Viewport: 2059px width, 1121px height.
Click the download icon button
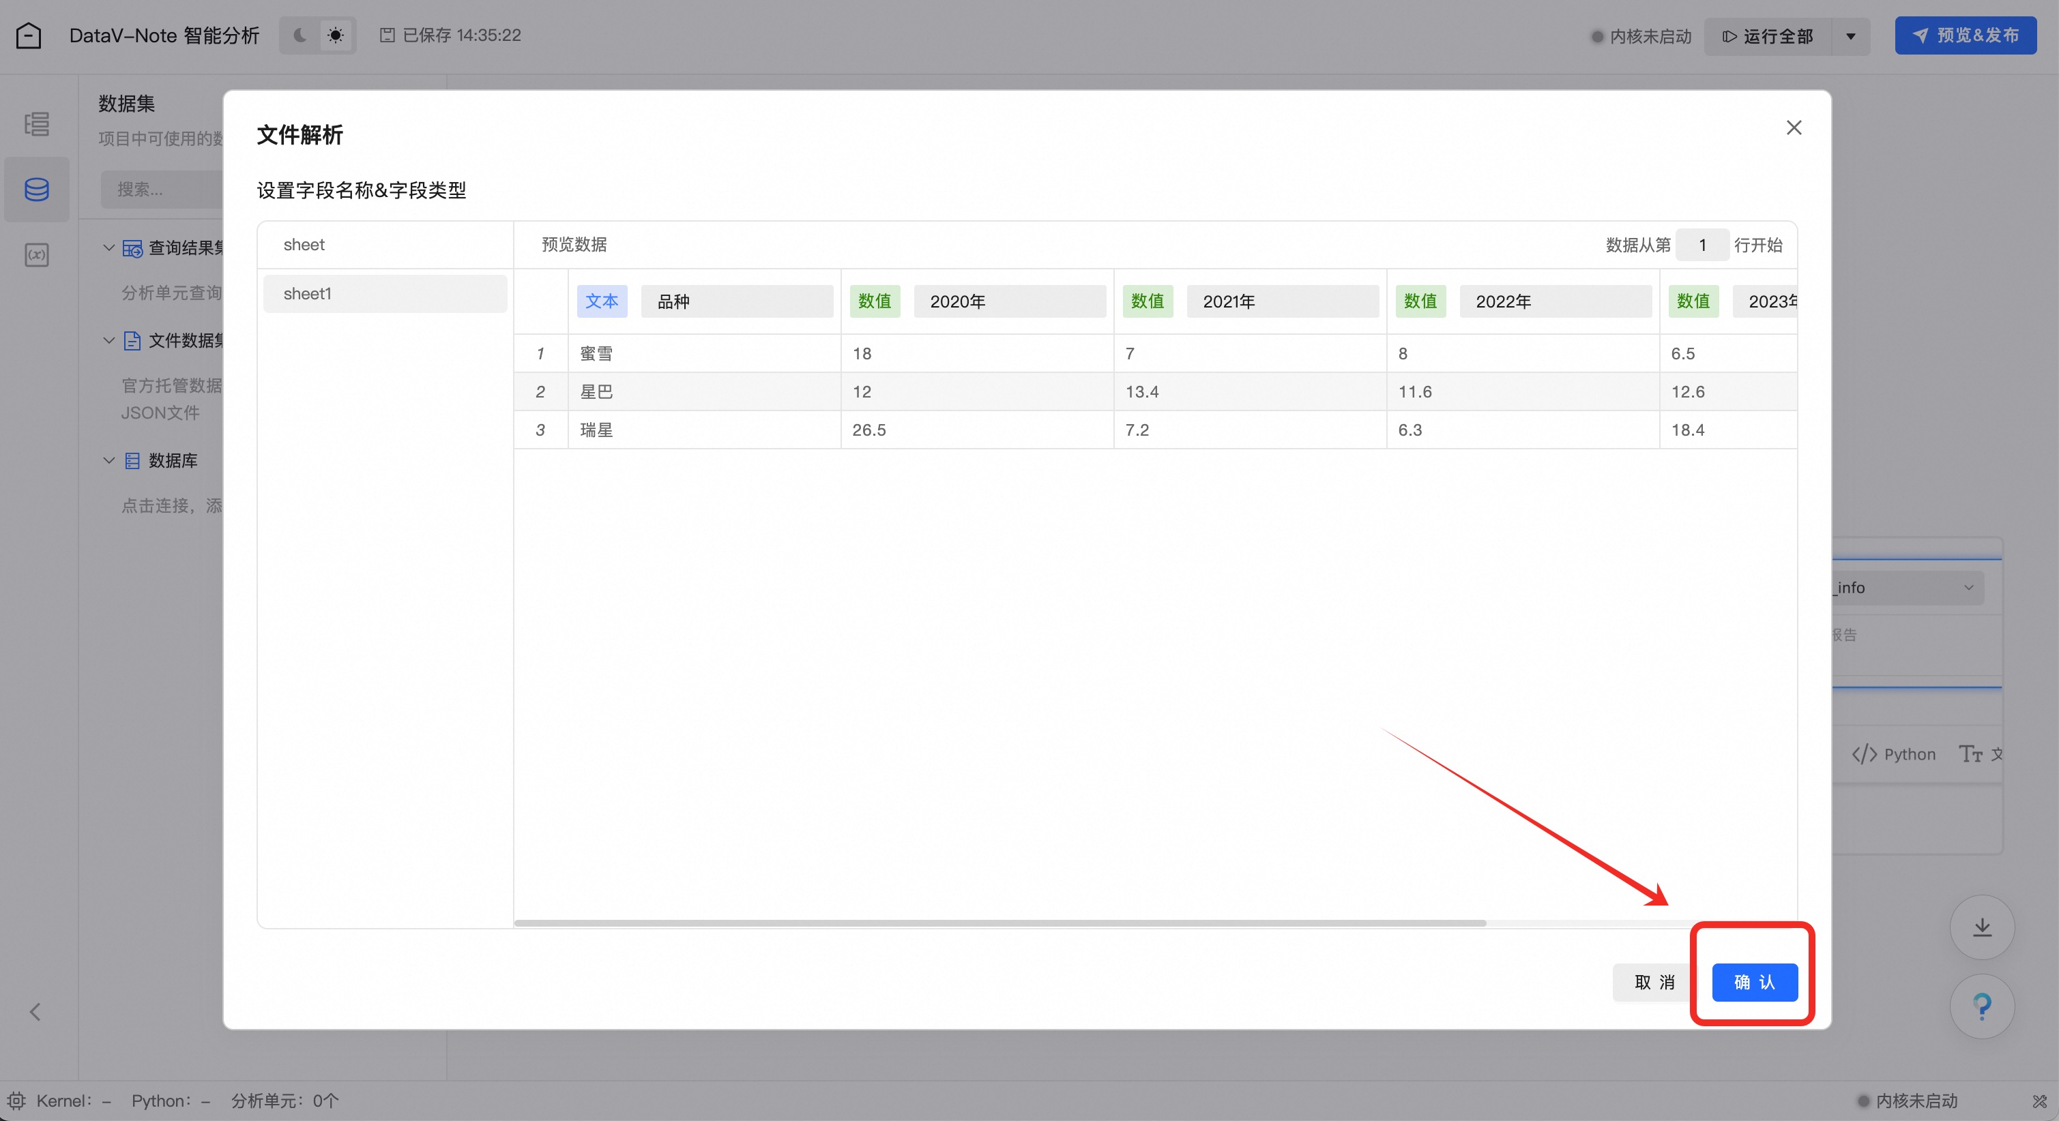pos(1981,927)
